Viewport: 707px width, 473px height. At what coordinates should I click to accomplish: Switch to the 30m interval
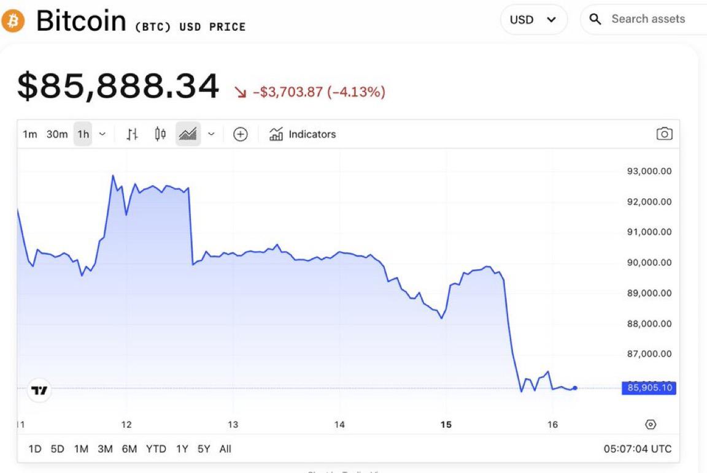(57, 134)
